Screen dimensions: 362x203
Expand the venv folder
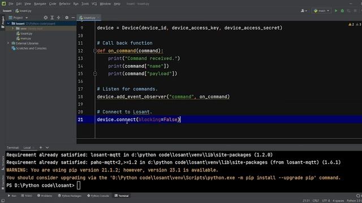13,29
